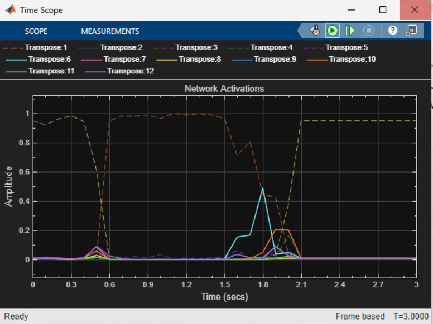Maximize the Time Scope window
433x324 pixels.
(382, 10)
